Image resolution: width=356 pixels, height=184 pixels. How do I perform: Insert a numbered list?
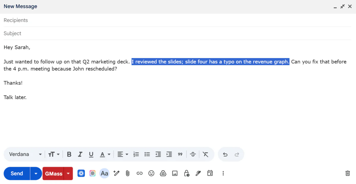point(136,154)
